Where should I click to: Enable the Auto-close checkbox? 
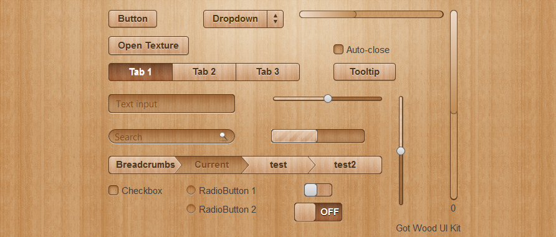338,49
